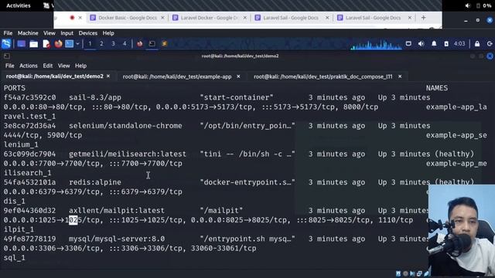Open the file manager icon in Kali panel
The height and width of the screenshot is (278, 495).
tap(33, 44)
